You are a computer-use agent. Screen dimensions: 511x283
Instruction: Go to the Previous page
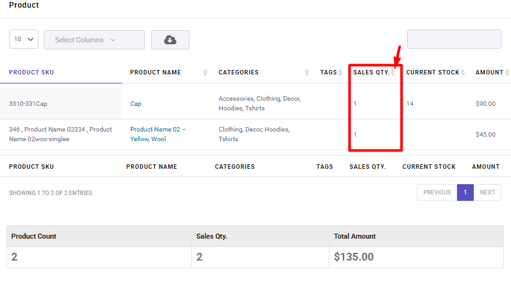(437, 193)
